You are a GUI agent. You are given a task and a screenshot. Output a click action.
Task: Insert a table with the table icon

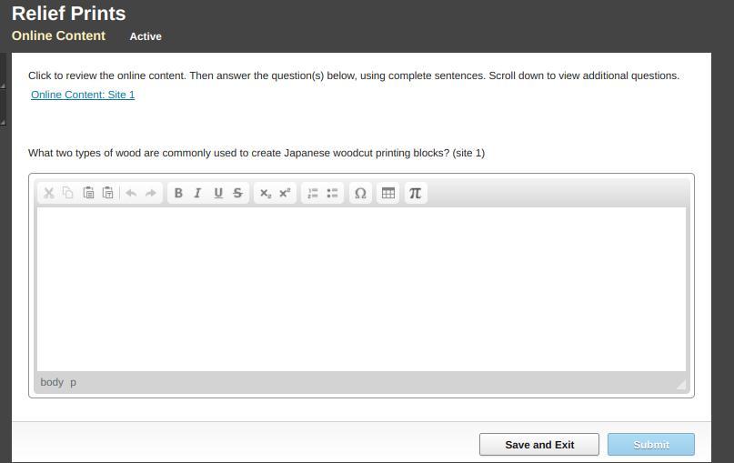click(388, 193)
